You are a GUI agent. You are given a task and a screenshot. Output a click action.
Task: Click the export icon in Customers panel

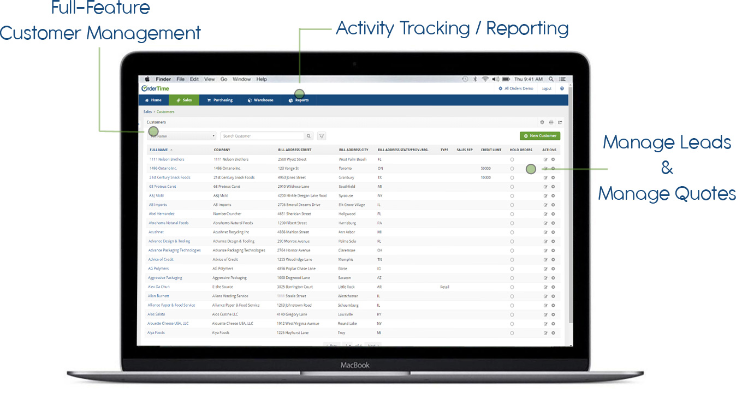click(560, 122)
